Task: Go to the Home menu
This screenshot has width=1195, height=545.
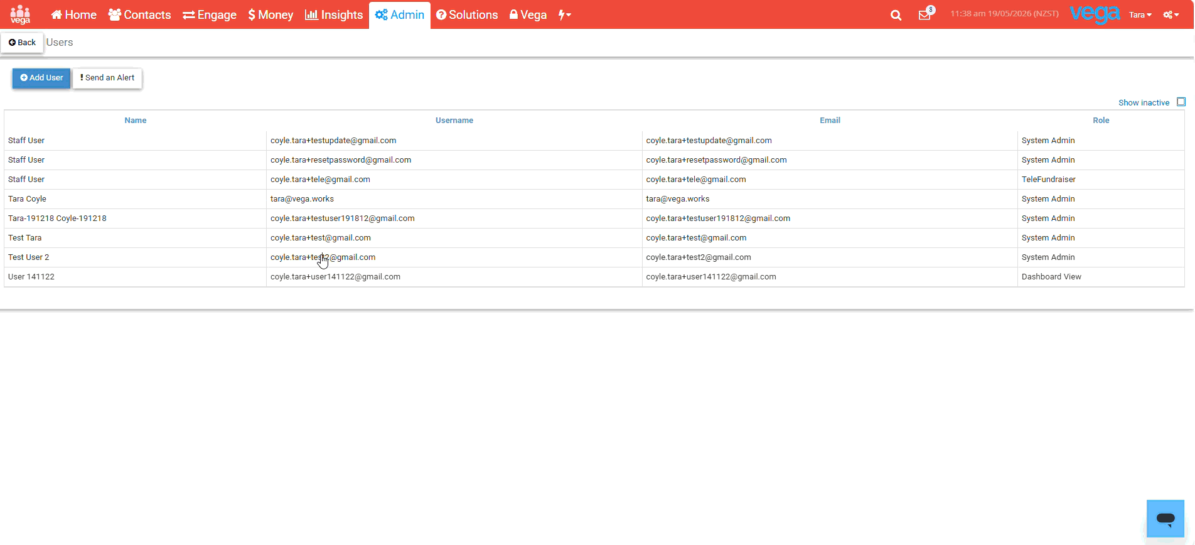Action: (x=74, y=14)
